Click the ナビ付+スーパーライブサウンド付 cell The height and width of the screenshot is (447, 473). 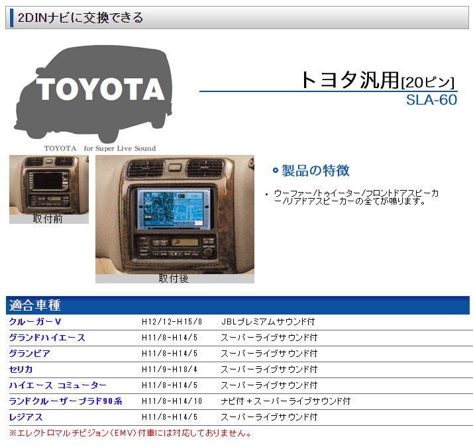(x=286, y=401)
